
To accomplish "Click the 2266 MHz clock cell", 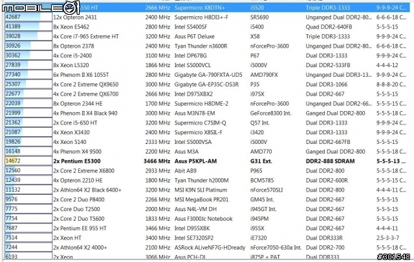I will pyautogui.click(x=158, y=199).
